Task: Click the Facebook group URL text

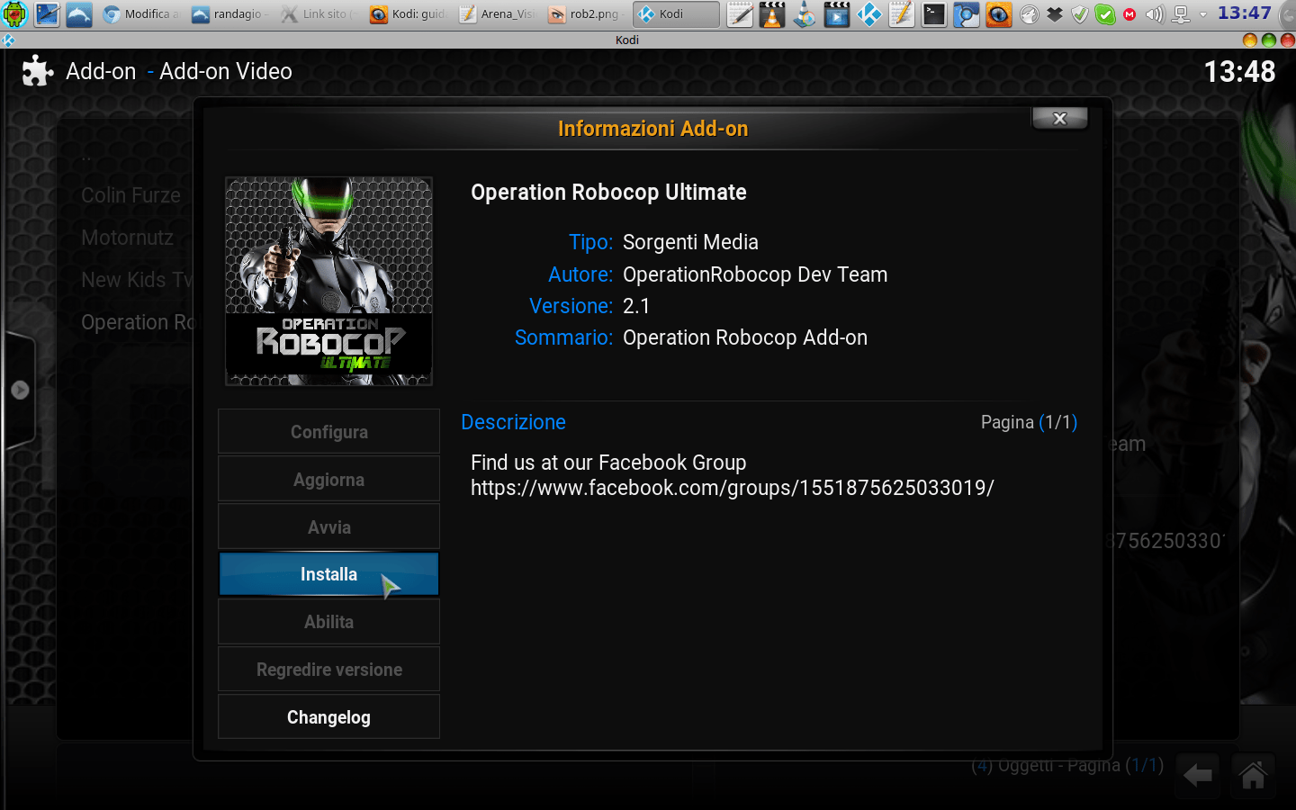Action: tap(733, 488)
